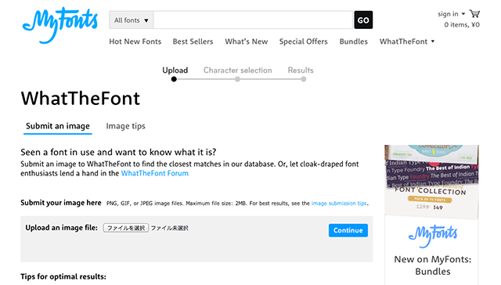Click in the font search input field
The height and width of the screenshot is (285, 501).
[x=253, y=20]
